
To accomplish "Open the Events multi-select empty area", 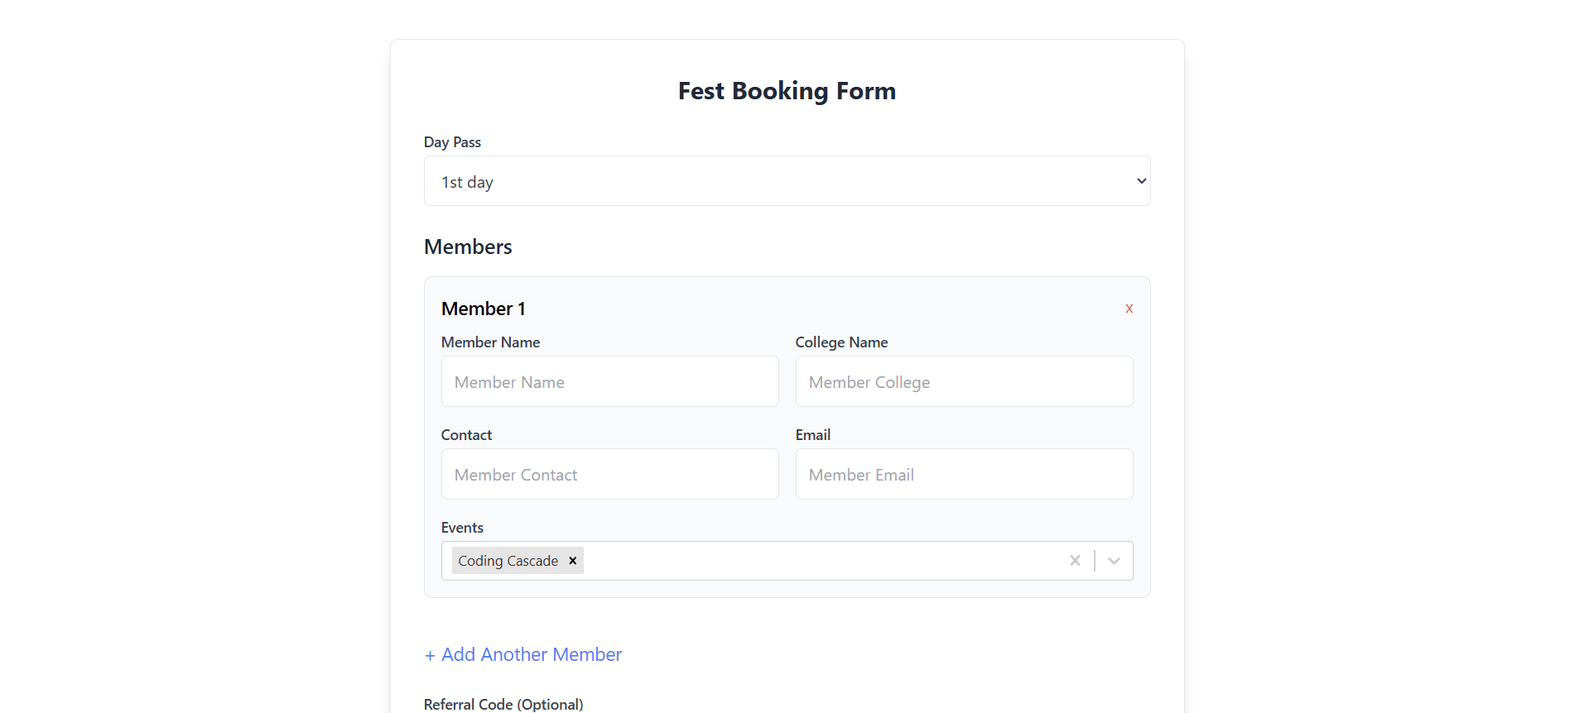I will coord(820,561).
